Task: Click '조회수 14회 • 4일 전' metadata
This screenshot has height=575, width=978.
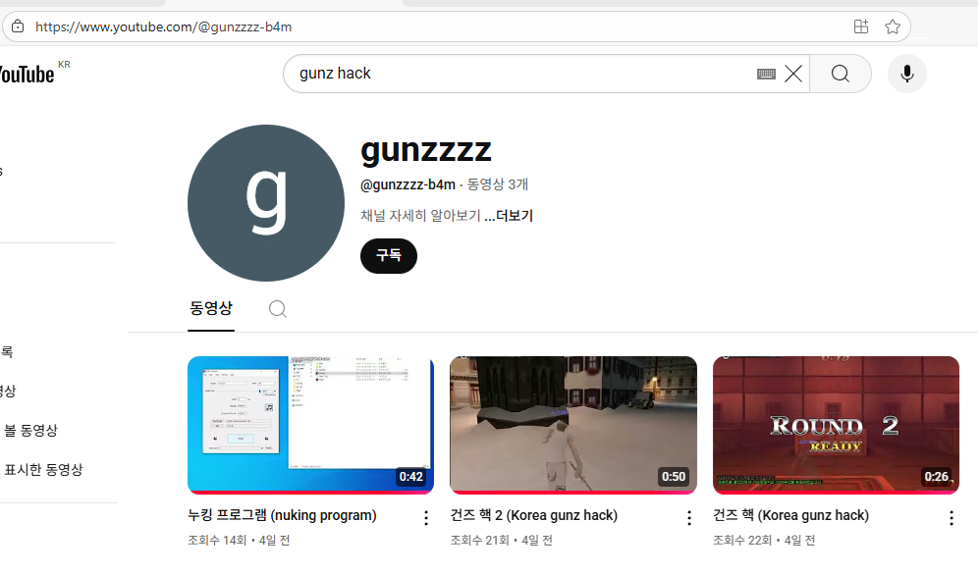Action: click(x=239, y=540)
